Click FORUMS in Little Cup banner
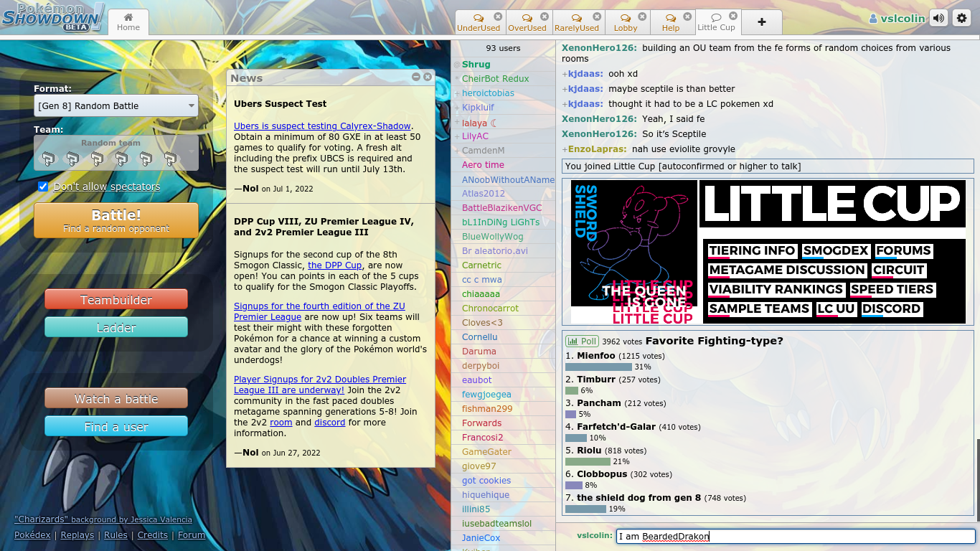Image resolution: width=980 pixels, height=551 pixels. (x=903, y=251)
